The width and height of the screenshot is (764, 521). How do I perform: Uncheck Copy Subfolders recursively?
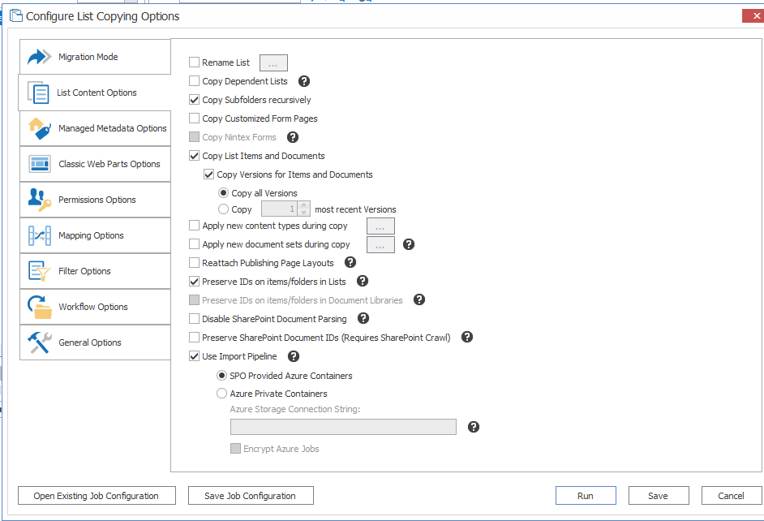(192, 100)
